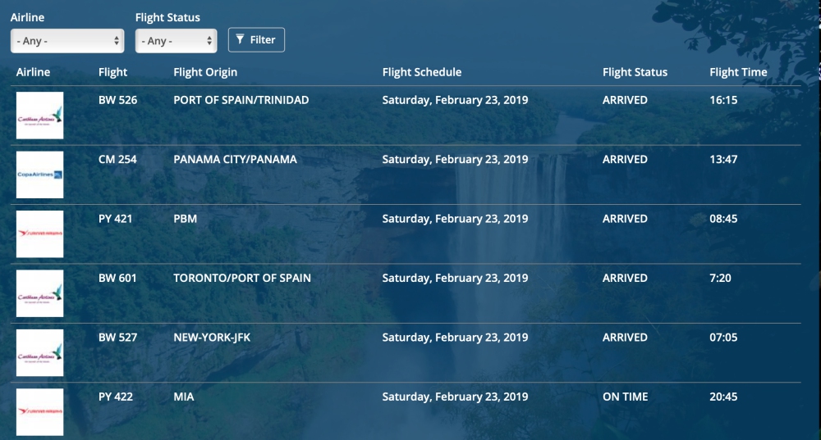Click the Flight column header
Image resolution: width=821 pixels, height=440 pixels.
coord(112,72)
